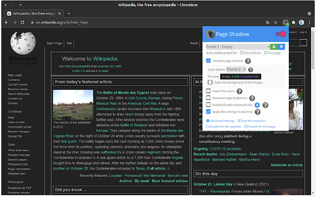The width and height of the screenshot is (316, 197).
Task: Click the Page Shadow logo in popup
Action: (210, 34)
